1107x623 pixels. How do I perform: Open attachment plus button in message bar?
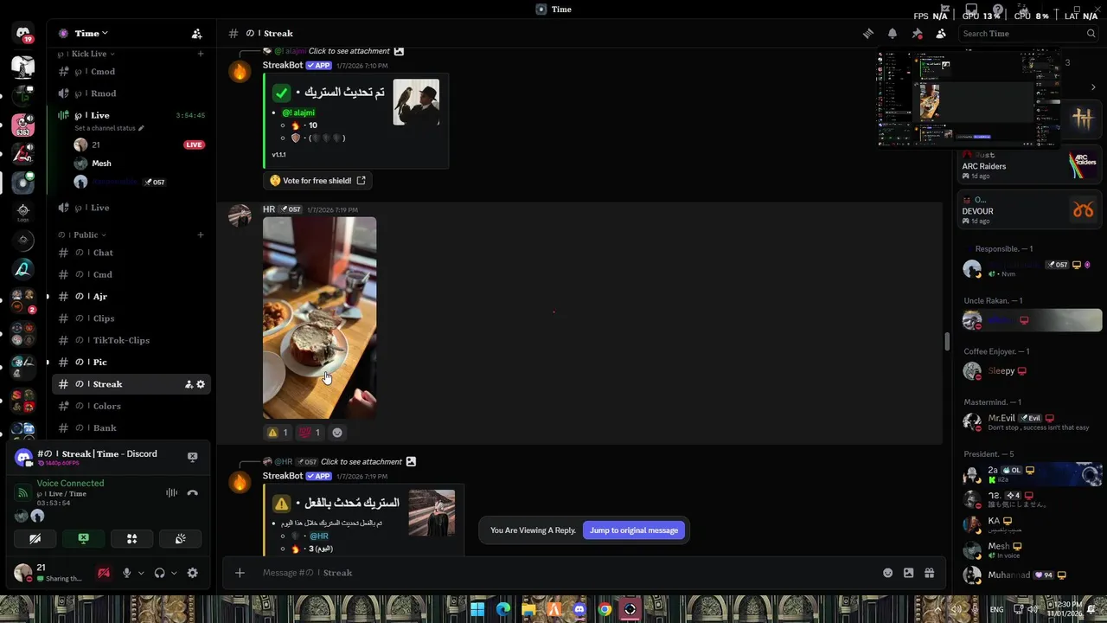[x=240, y=573]
